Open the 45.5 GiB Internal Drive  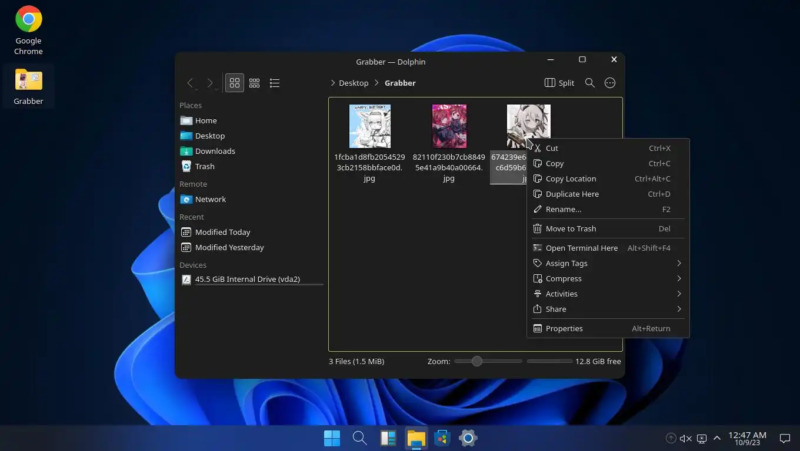(251, 279)
